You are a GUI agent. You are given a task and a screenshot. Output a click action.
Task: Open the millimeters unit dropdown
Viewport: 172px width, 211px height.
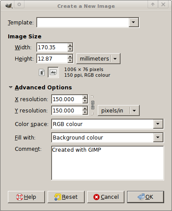98,58
